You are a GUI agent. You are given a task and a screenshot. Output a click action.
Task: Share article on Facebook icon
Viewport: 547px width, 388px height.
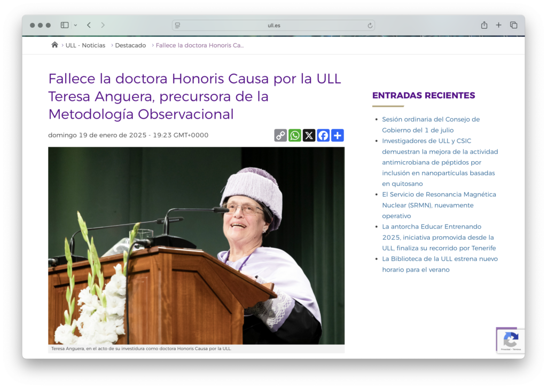[x=323, y=136]
